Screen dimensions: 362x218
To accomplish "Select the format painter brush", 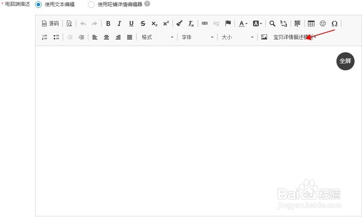I will tap(180, 23).
